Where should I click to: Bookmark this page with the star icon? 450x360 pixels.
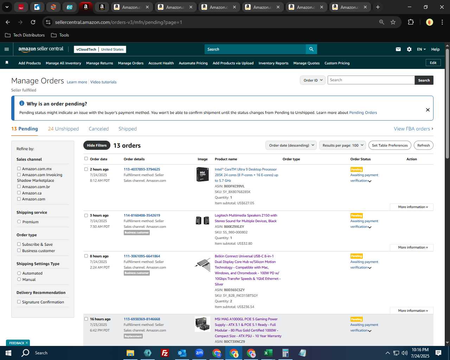click(x=393, y=22)
